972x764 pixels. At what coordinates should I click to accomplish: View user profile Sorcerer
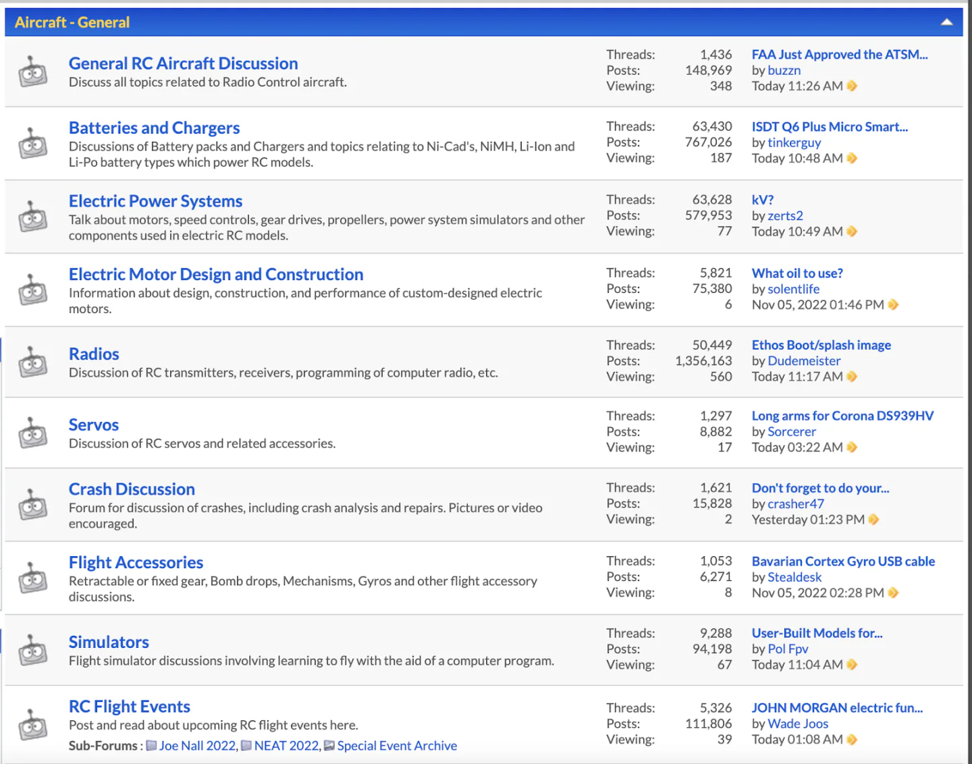[x=792, y=432]
